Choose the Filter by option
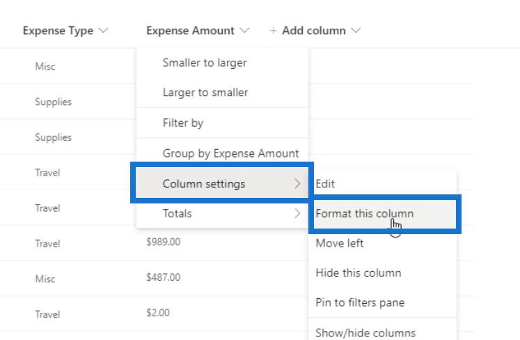520x340 pixels. 222,123
